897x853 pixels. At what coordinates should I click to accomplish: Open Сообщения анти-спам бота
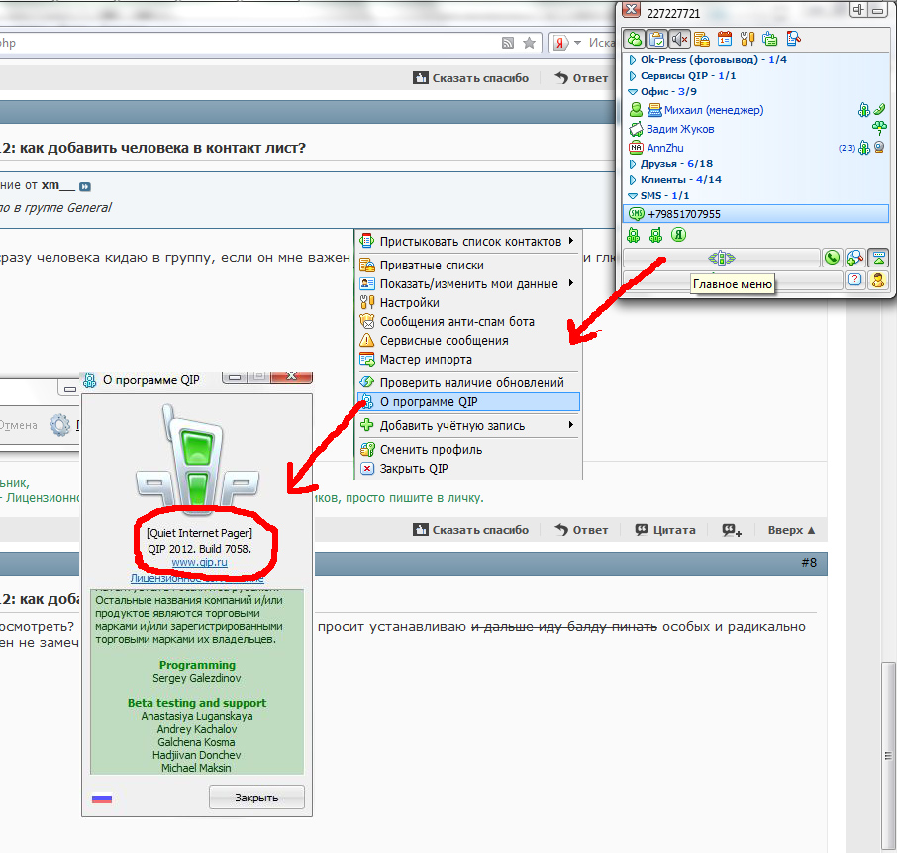coord(467,322)
